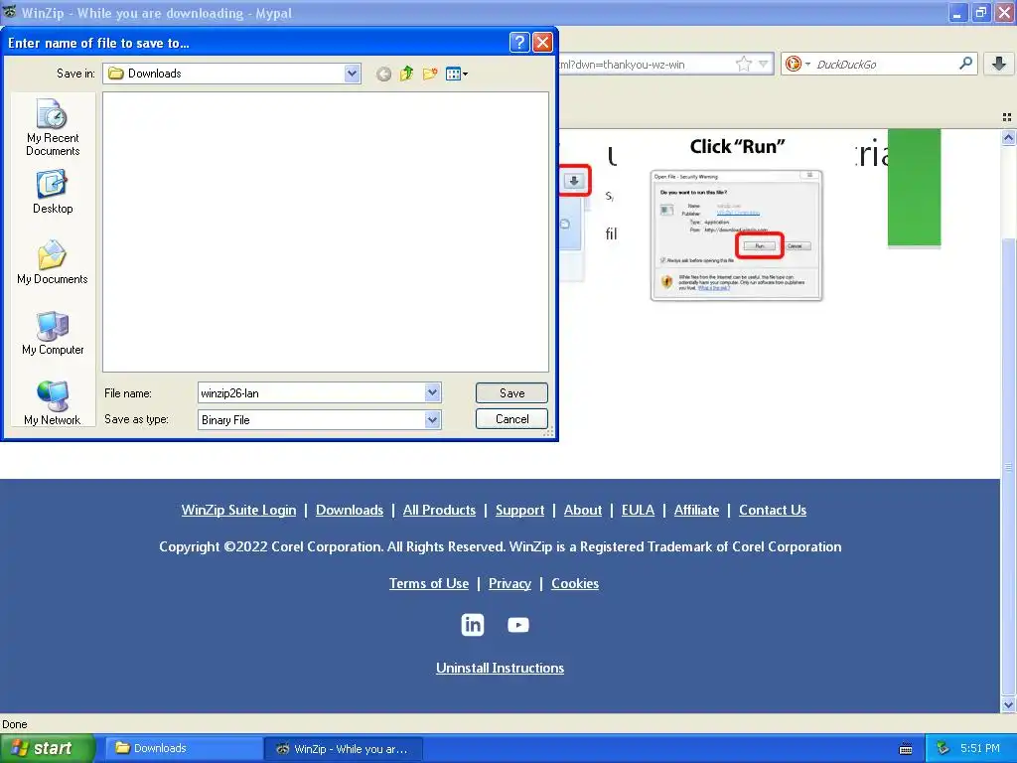
Task: Visit All Products link
Action: pos(439,510)
